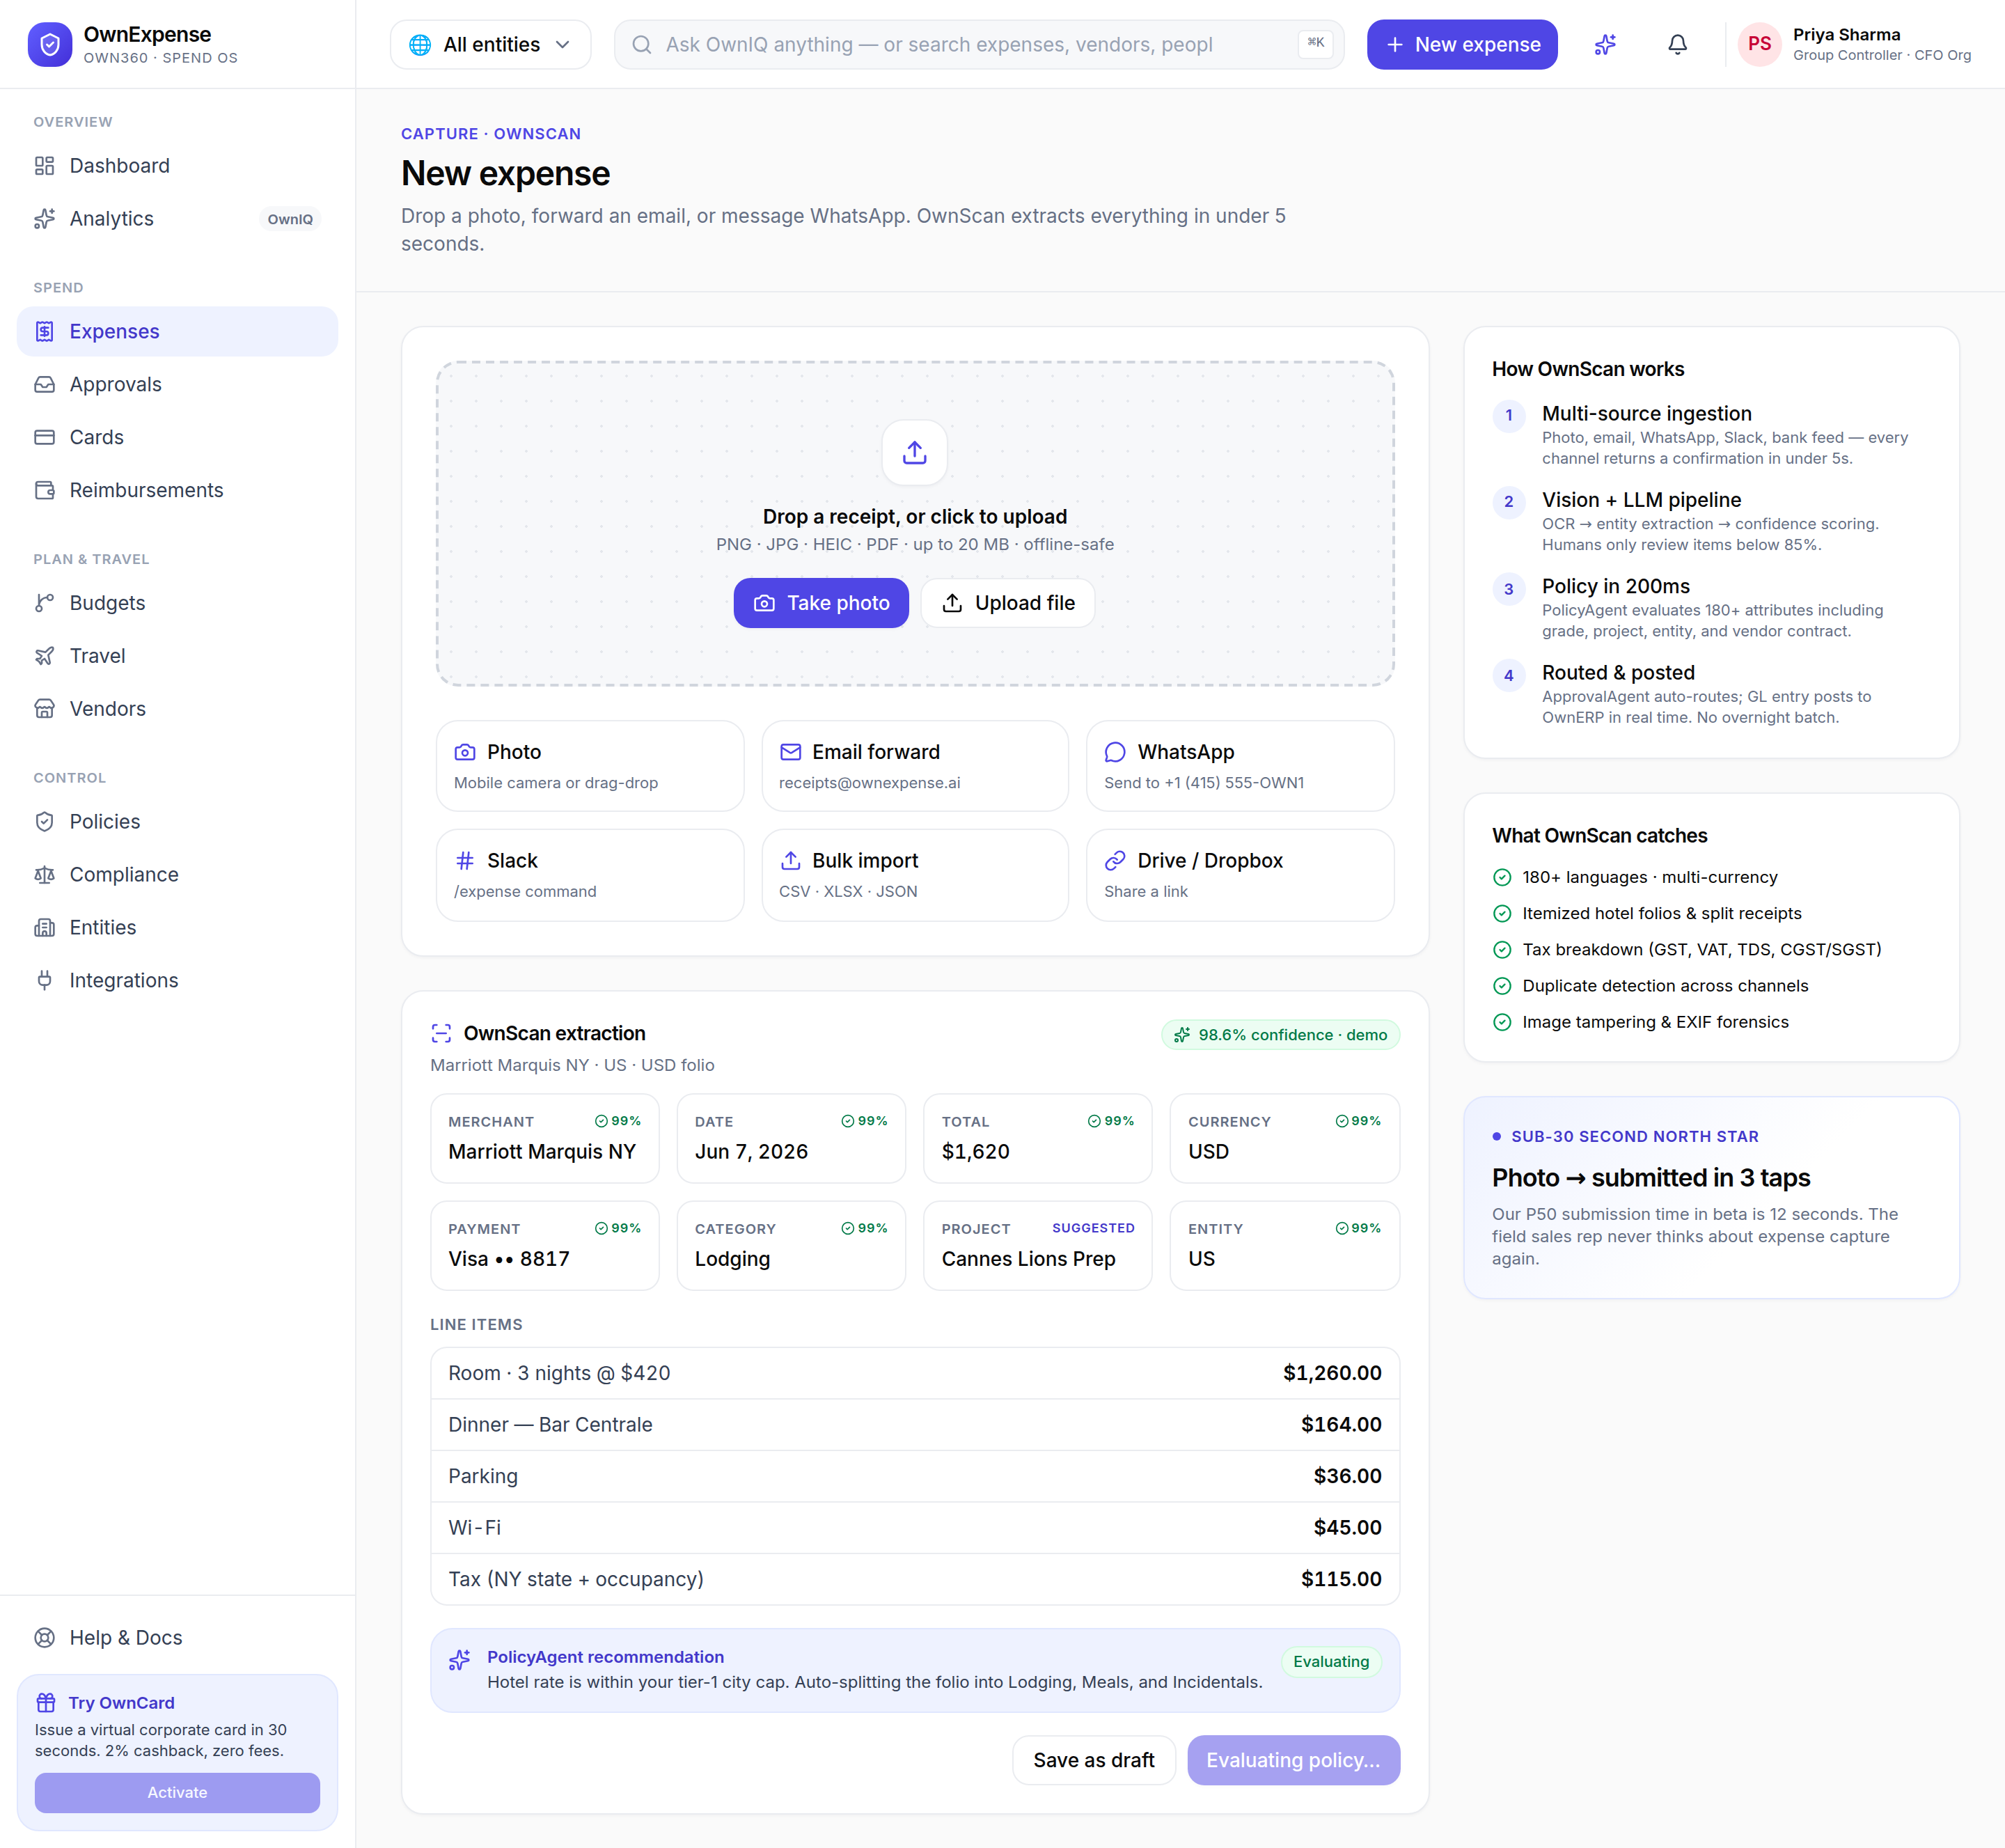Click the OwnExpense shield logo

click(x=50, y=45)
